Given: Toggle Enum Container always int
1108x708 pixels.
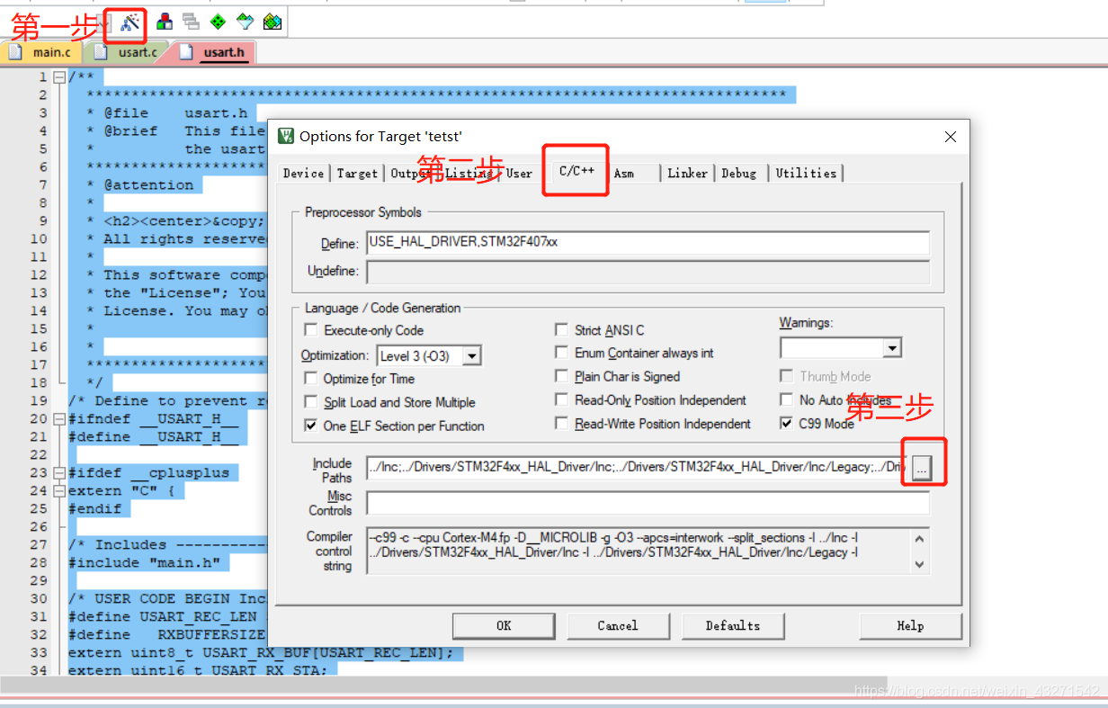Looking at the screenshot, I should (x=561, y=353).
